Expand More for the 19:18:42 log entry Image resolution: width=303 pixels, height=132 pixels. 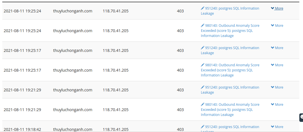point(277,127)
